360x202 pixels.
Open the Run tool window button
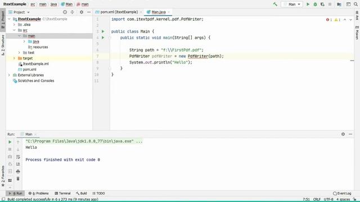15,193
